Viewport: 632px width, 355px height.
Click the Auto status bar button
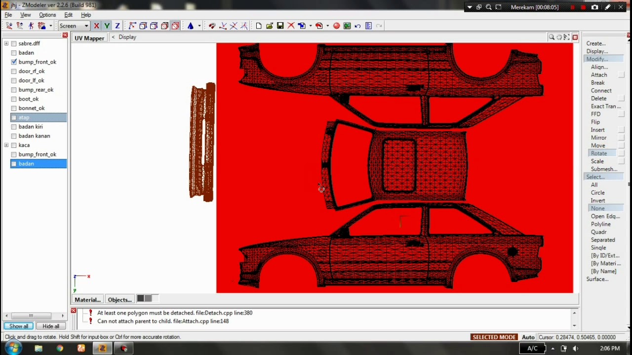tap(528, 337)
